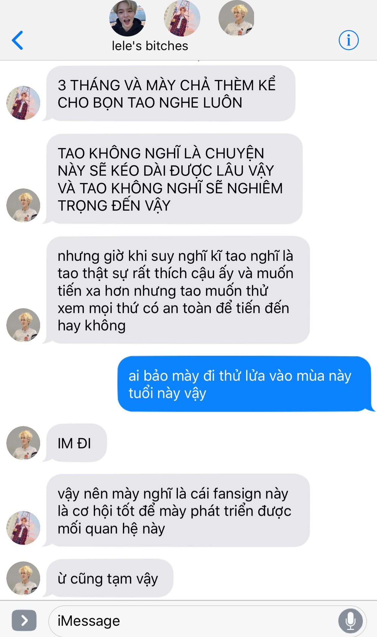The image size is (377, 637).
Task: Expand the apps arrow beside message field
Action: coord(24,620)
